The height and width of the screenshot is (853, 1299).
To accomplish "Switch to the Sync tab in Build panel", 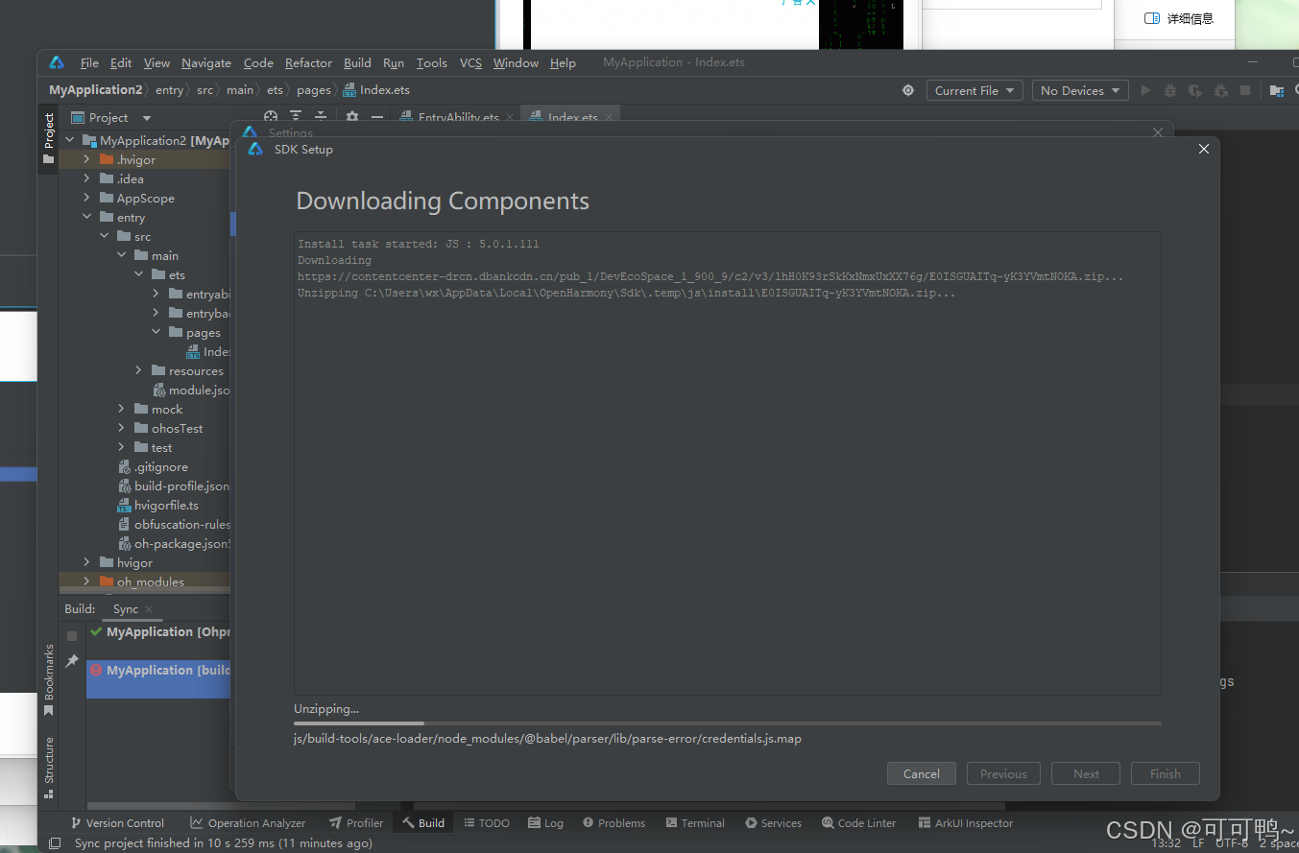I will (x=126, y=609).
